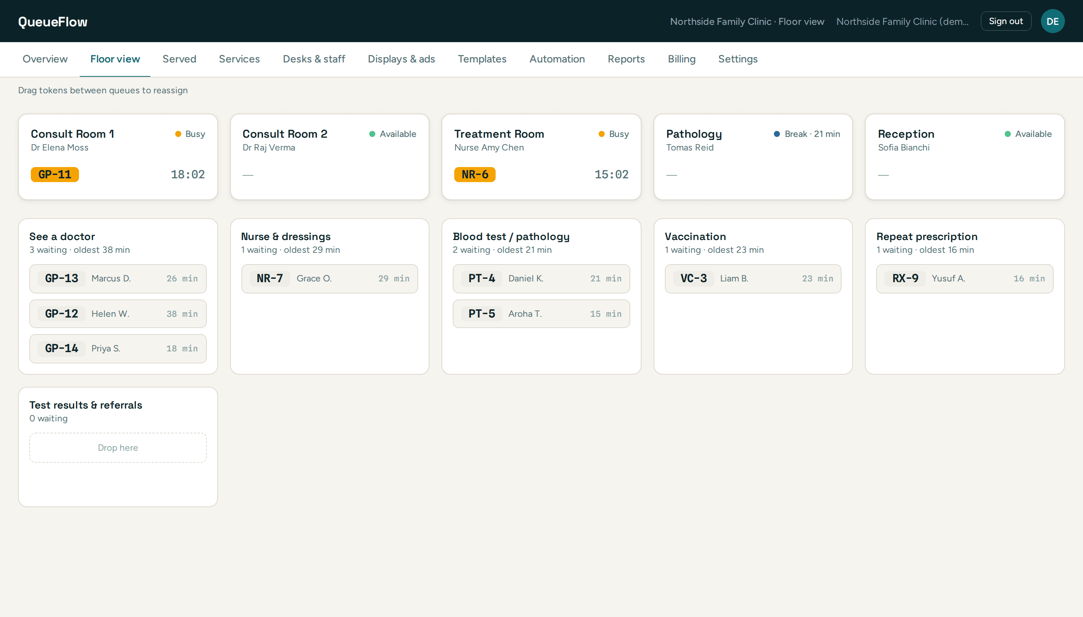Open the Northside Family Clinic (dem... selector
Viewport: 1083px width, 617px height.
click(902, 21)
